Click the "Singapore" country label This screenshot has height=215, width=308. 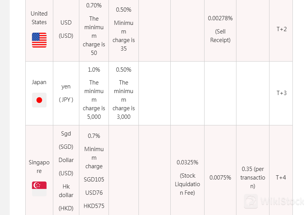coord(39,166)
